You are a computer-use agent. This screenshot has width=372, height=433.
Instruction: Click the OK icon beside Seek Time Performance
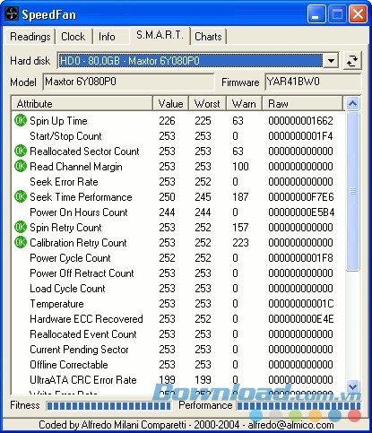click(21, 197)
